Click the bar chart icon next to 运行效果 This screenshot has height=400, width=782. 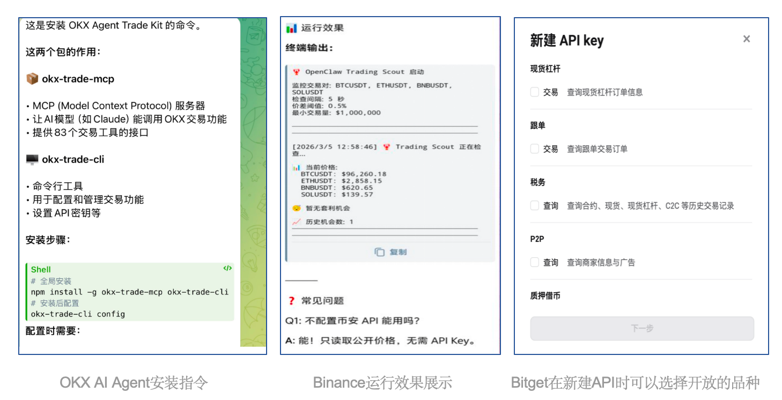(x=292, y=28)
